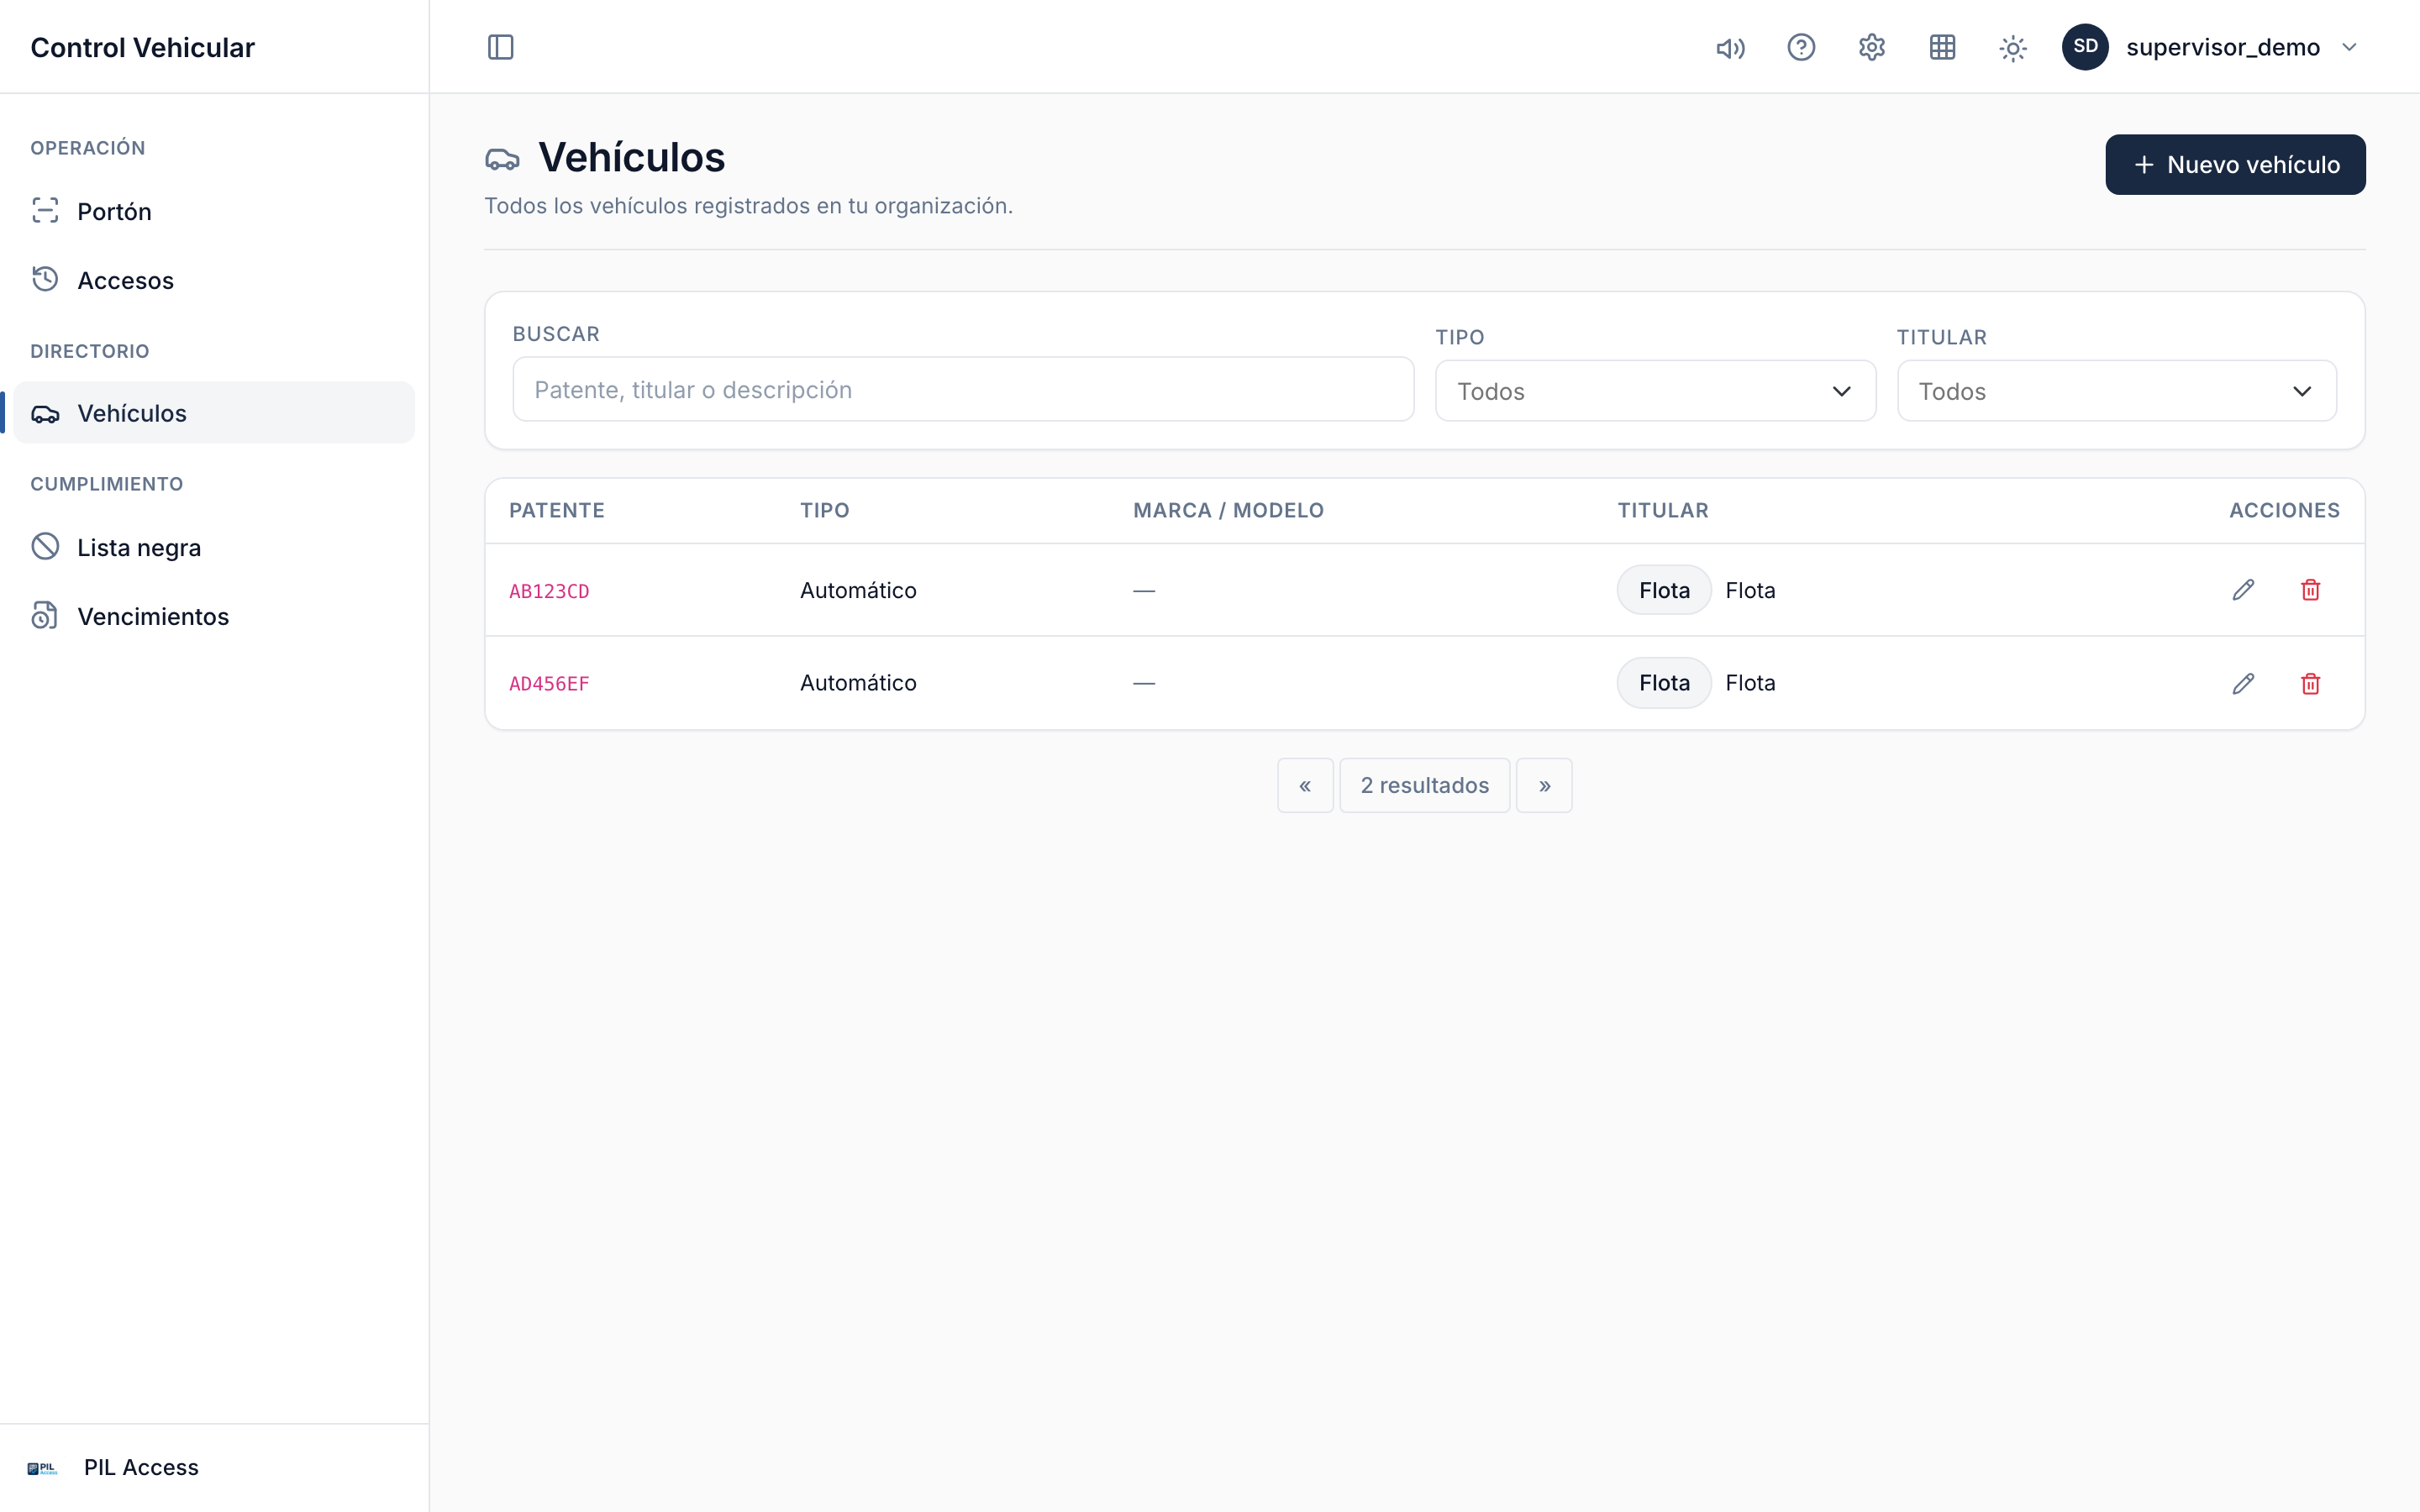This screenshot has width=2420, height=1512.
Task: Click the supervisor_demo username
Action: click(x=2223, y=47)
